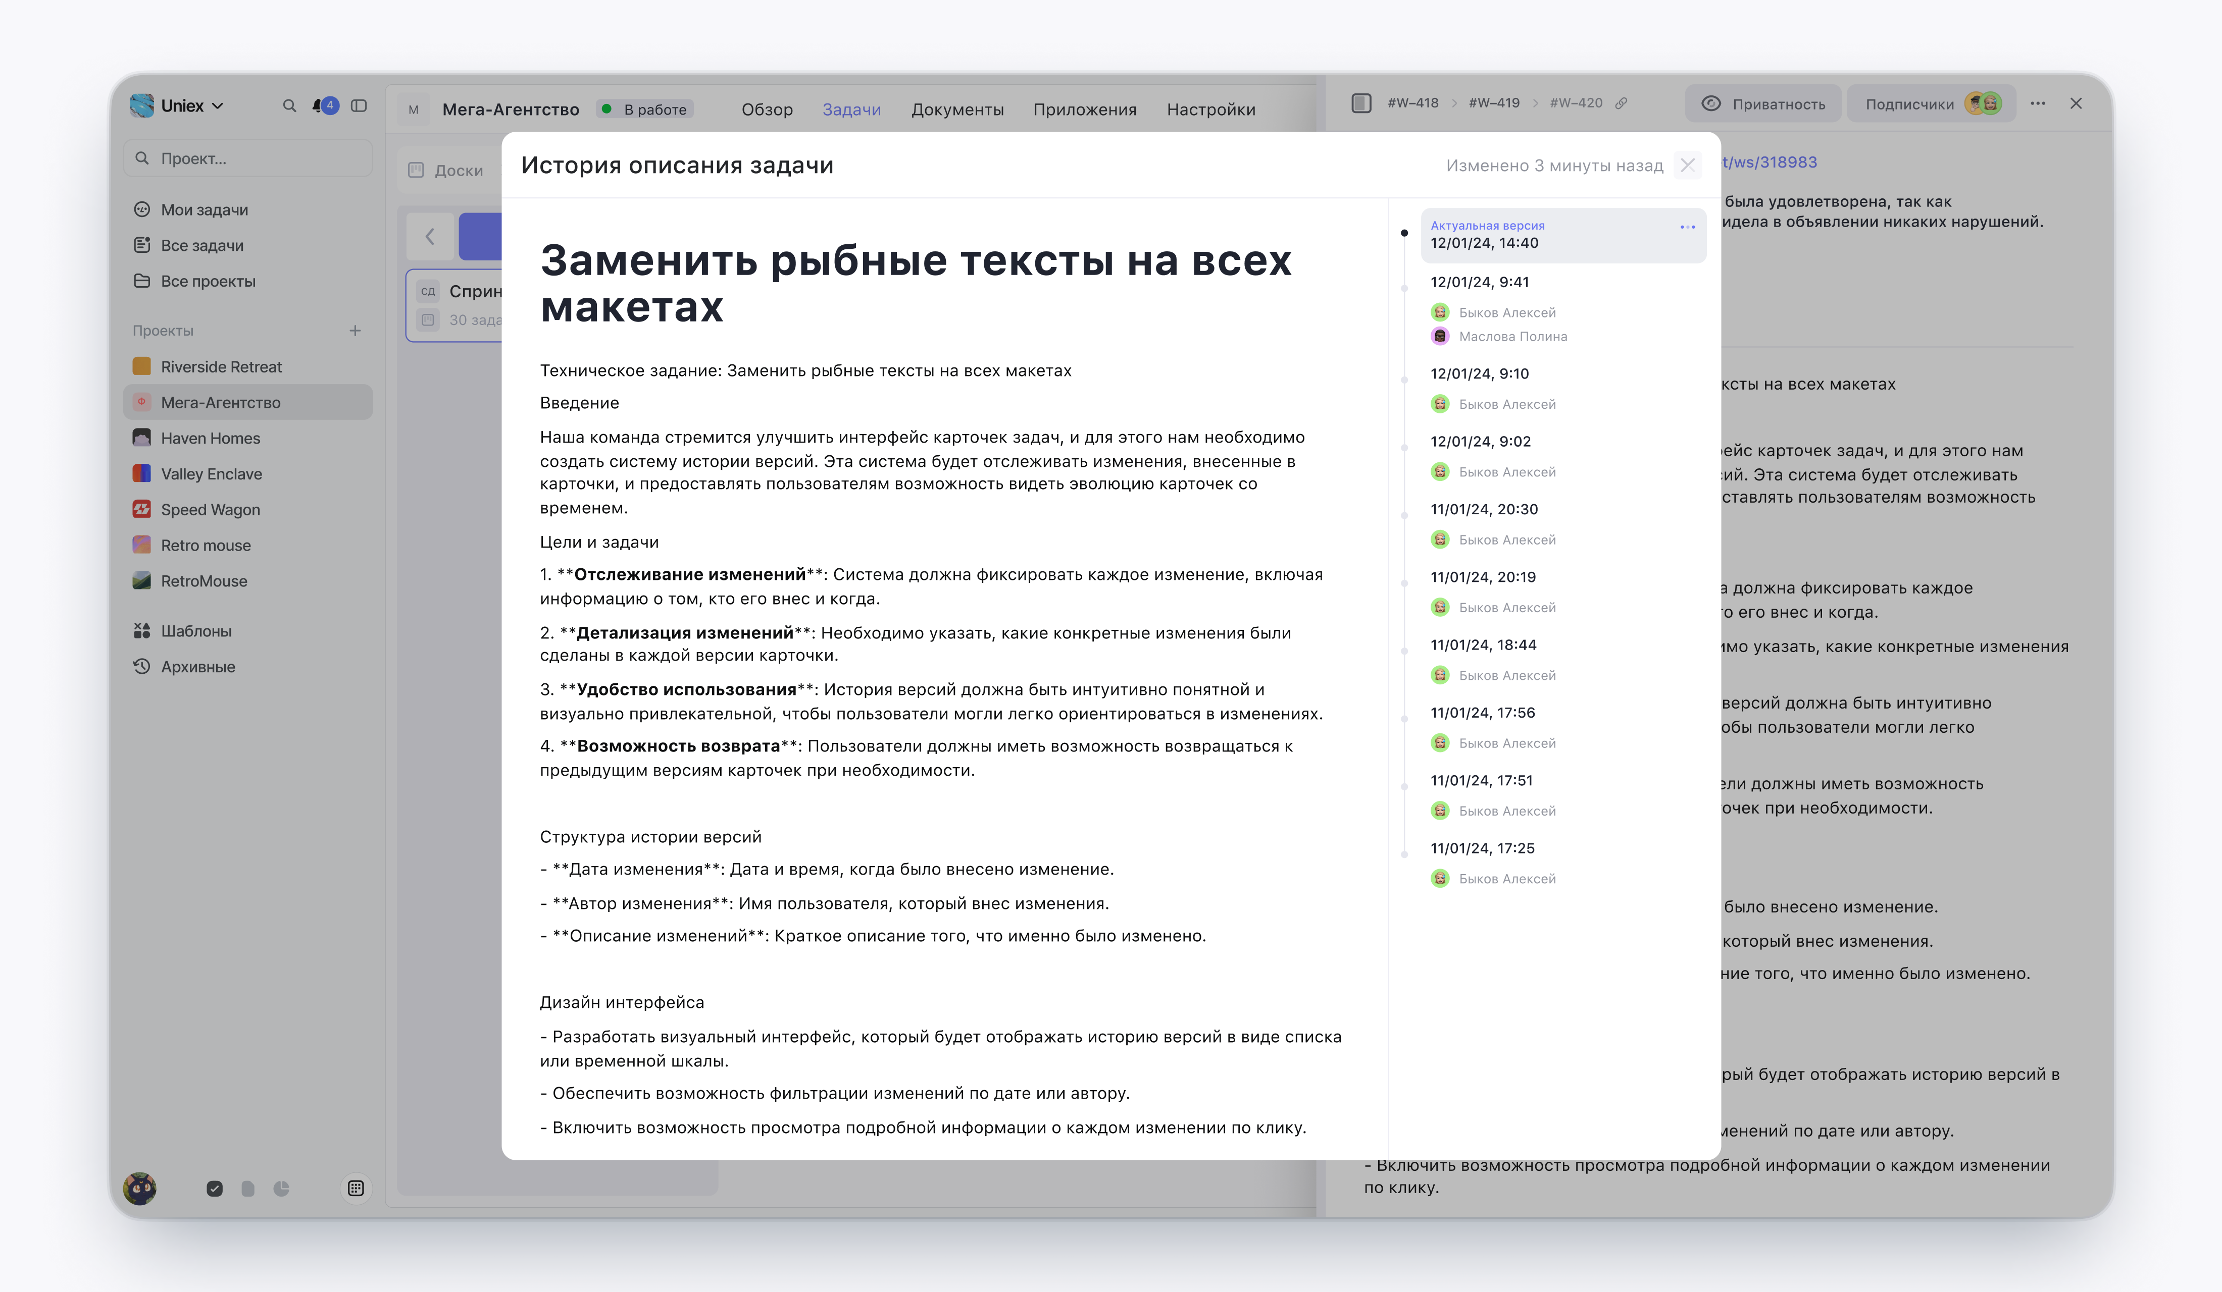This screenshot has width=2222, height=1292.
Task: Open search via magnifier icon in sidebar header
Action: pyautogui.click(x=289, y=106)
